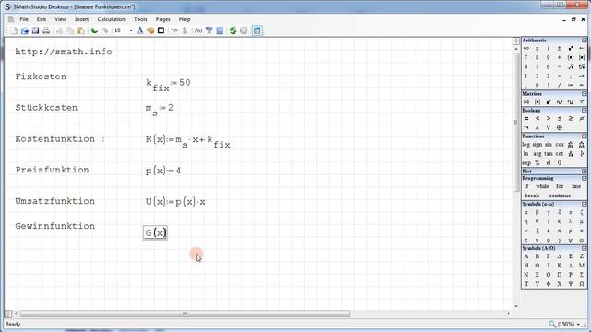Image resolution: width=591 pixels, height=332 pixels.
Task: Toggle the side panel toolbar button
Action: 257,30
